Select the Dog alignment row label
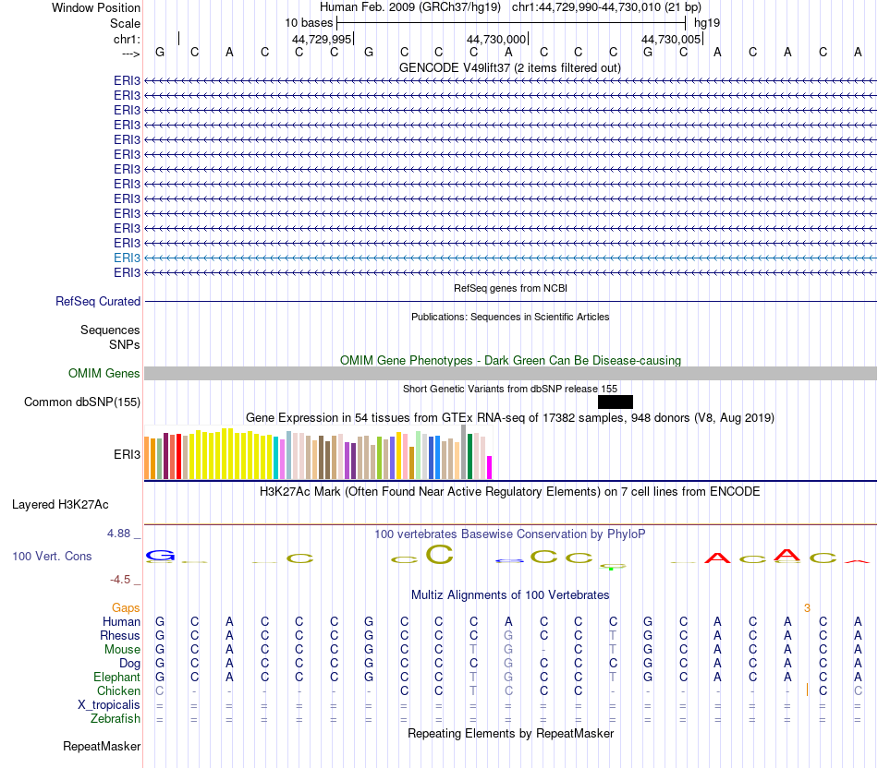Image resolution: width=878 pixels, height=768 pixels. [129, 664]
